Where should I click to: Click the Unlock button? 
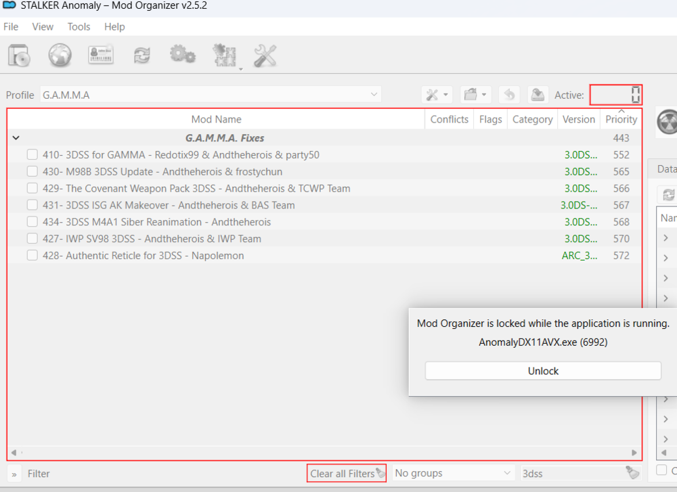[543, 371]
